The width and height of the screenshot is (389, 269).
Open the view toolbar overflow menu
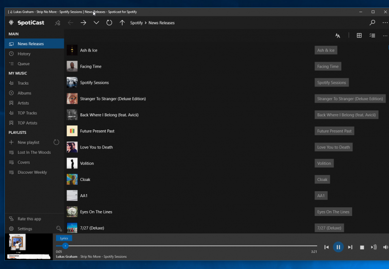[385, 36]
